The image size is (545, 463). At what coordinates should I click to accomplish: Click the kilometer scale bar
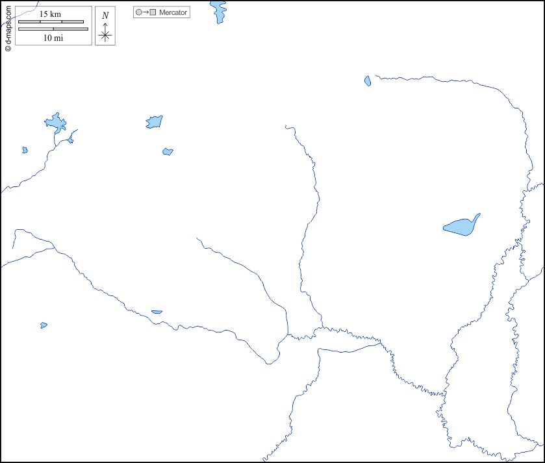(x=51, y=21)
